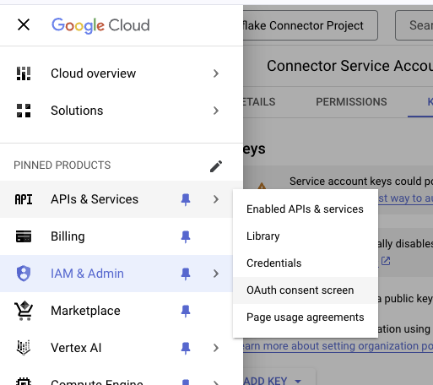The width and height of the screenshot is (433, 385).
Task: Open the learn more about organization policies link
Action: click(x=338, y=346)
